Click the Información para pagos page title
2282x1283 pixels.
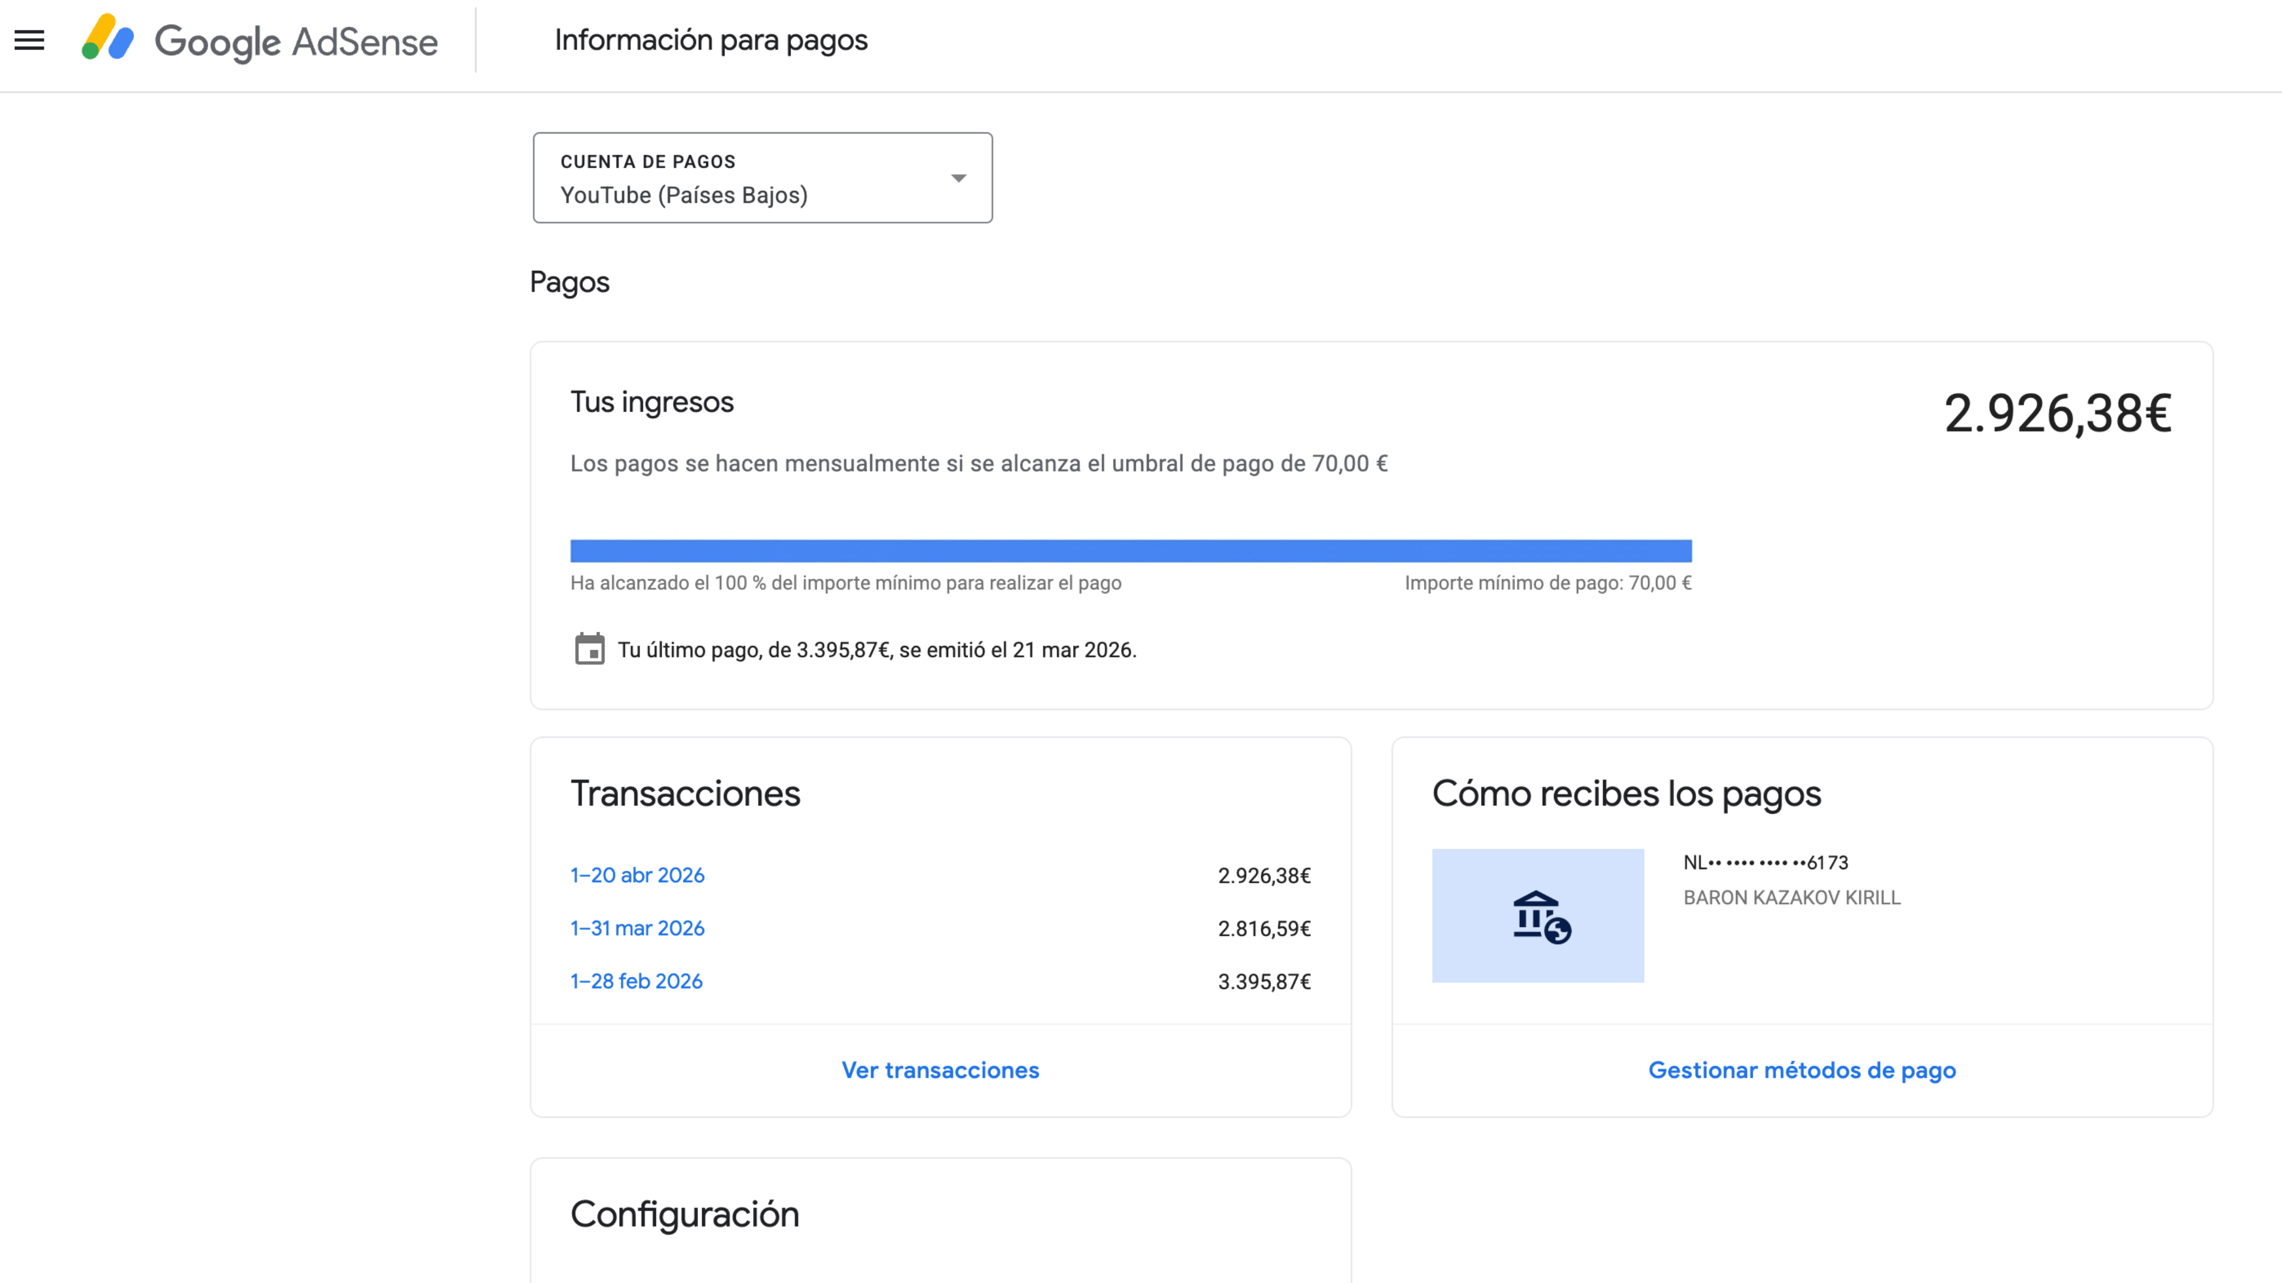click(x=710, y=40)
